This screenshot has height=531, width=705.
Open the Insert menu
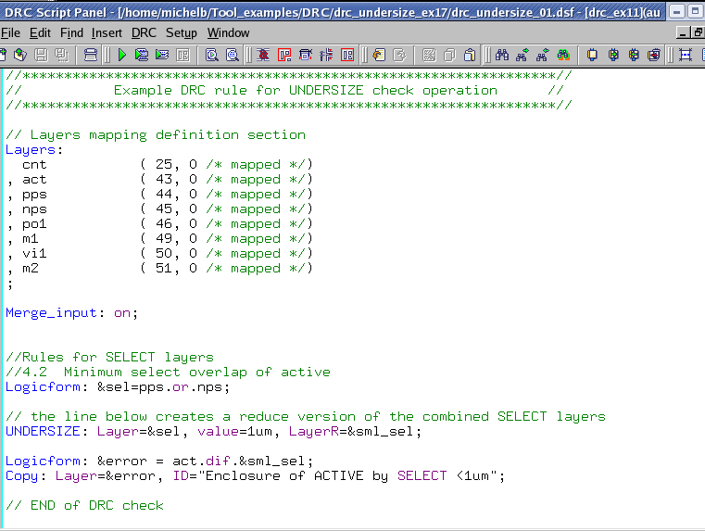pyautogui.click(x=107, y=32)
